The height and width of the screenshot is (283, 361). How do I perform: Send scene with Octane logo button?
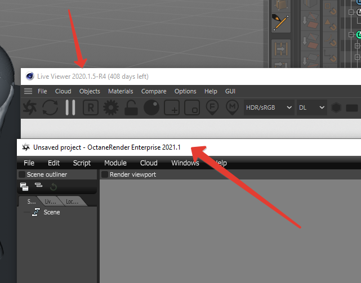[x=30, y=107]
